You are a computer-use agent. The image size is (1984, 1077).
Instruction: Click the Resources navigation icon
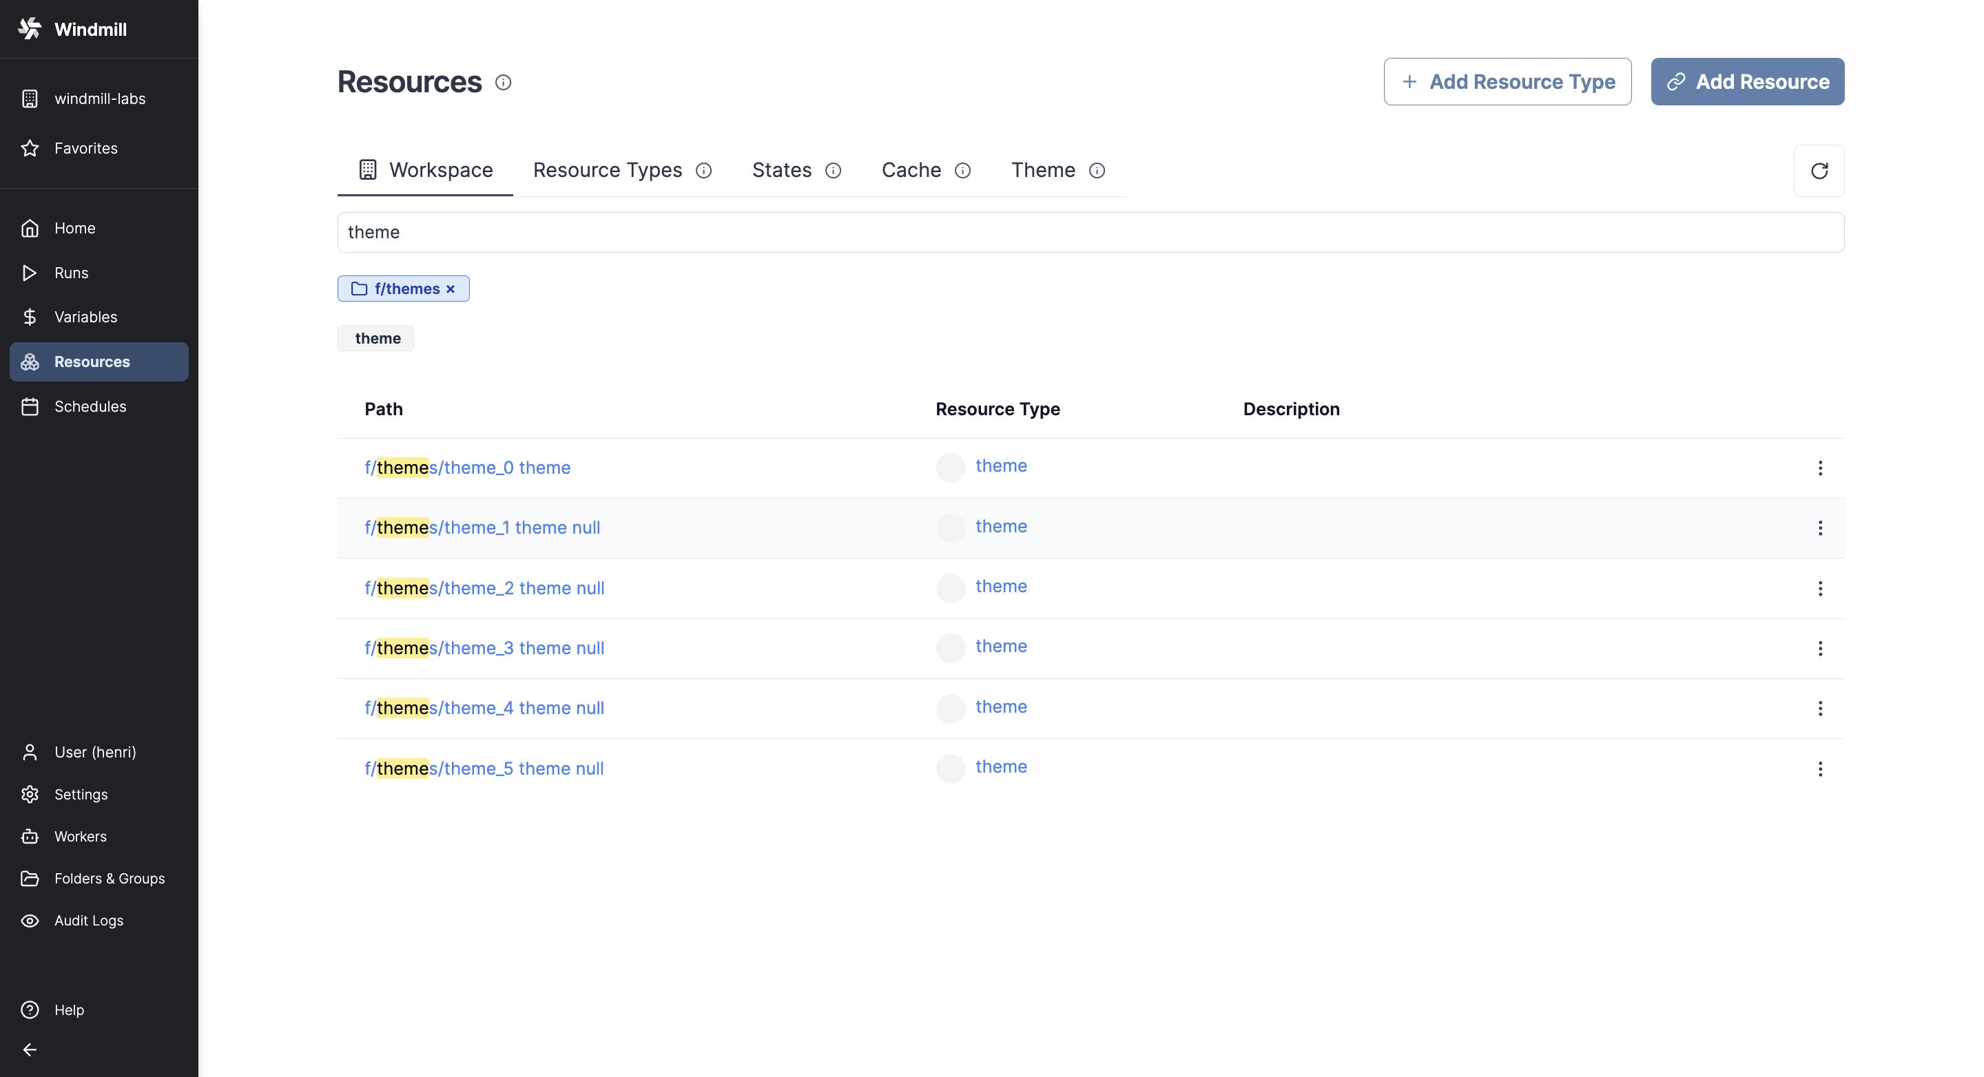[x=34, y=361]
